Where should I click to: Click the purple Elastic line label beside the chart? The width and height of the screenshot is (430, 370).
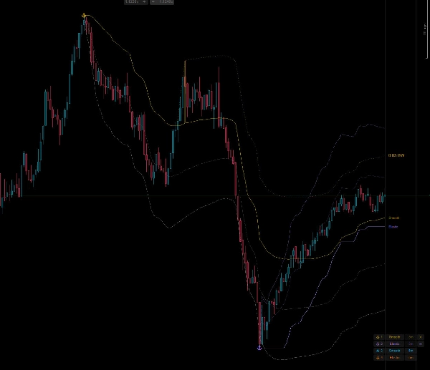pos(393,227)
